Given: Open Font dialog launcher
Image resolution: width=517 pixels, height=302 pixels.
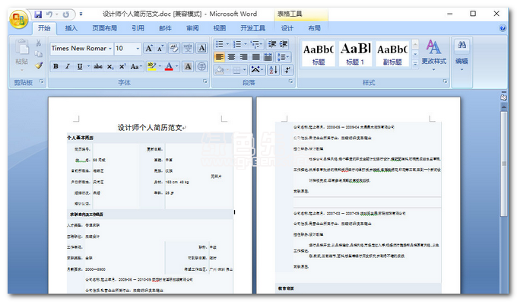Looking at the screenshot, I should pos(205,81).
